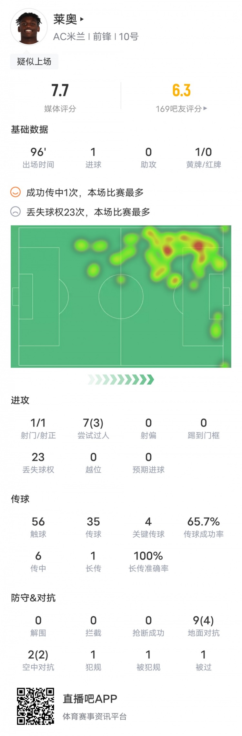Expand the arrow next to player name 莱奥
The width and height of the screenshot is (242, 736).
pyautogui.click(x=82, y=19)
